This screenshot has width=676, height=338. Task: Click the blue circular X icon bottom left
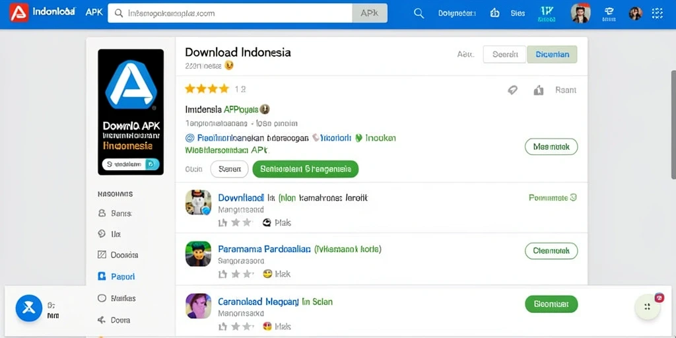click(28, 308)
